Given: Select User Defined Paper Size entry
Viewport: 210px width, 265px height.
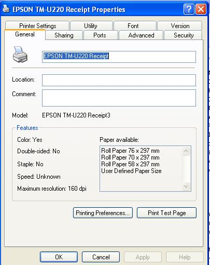Looking at the screenshot, I should 131,171.
